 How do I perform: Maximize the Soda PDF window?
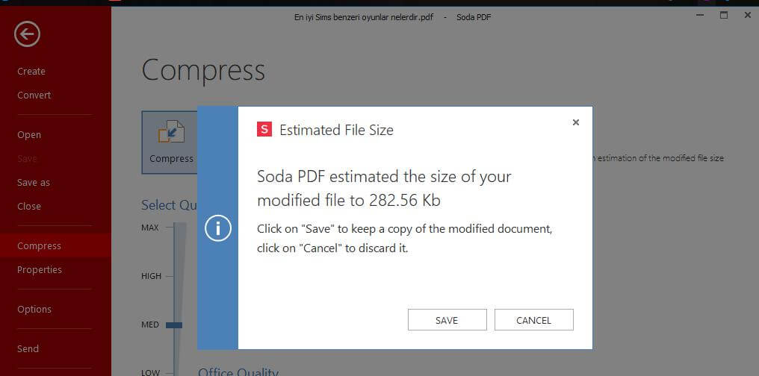tap(724, 15)
